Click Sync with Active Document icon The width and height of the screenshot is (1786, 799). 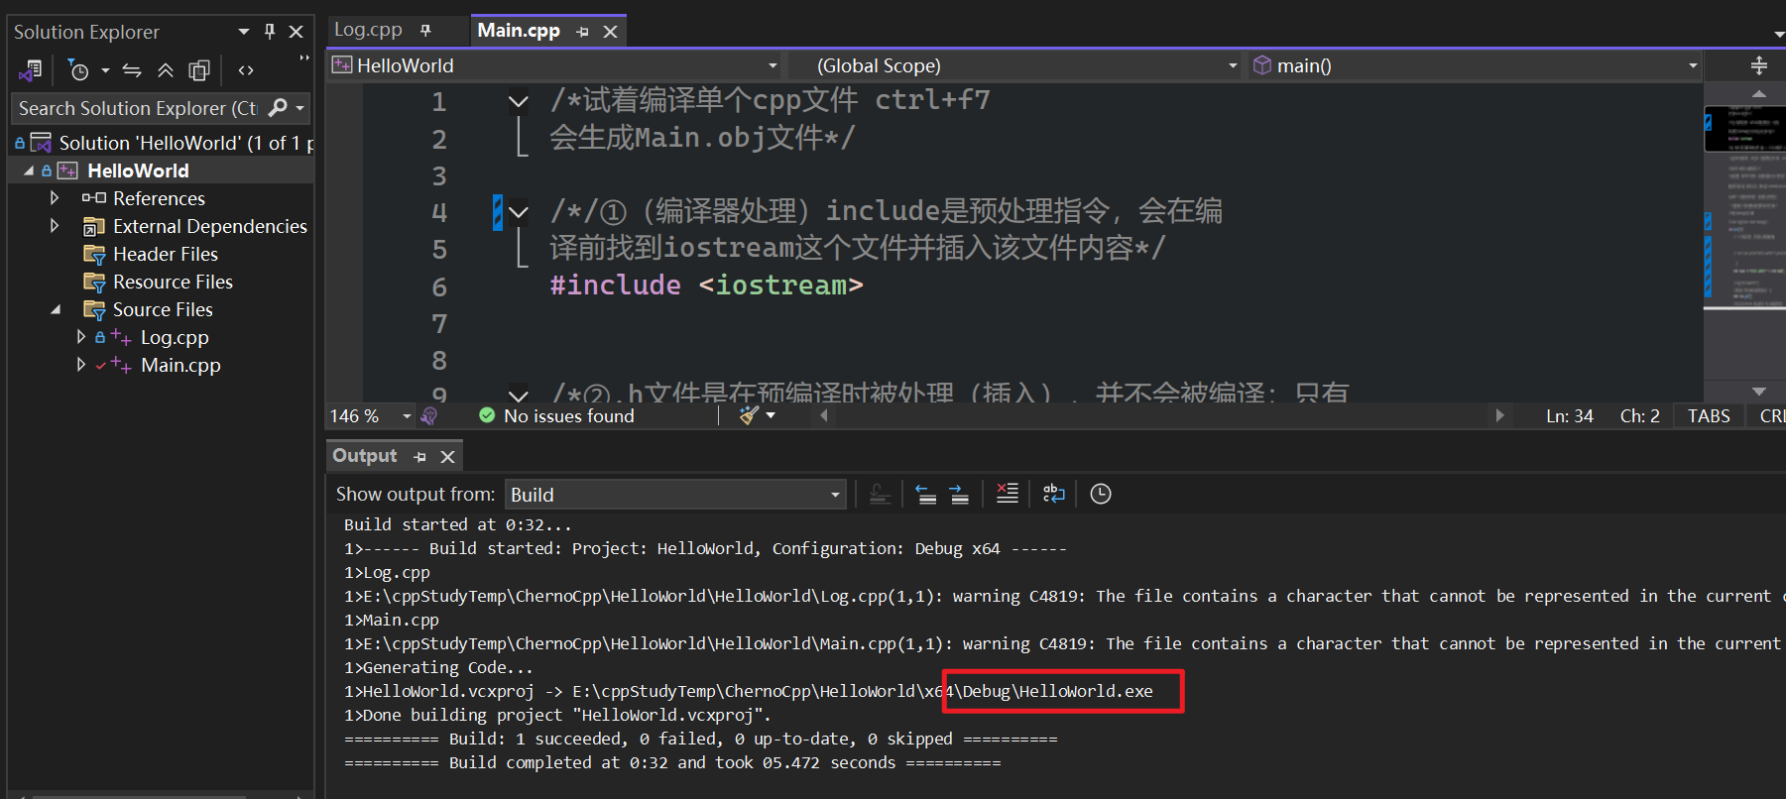pos(132,70)
